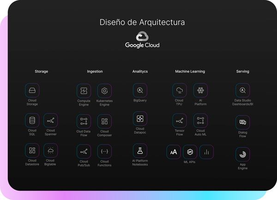
Task: Click the Dialog Flow chat icon
Action: (x=243, y=122)
